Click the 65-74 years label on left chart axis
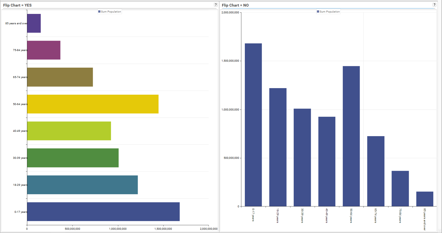This screenshot has width=442, height=233. pyautogui.click(x=20, y=77)
